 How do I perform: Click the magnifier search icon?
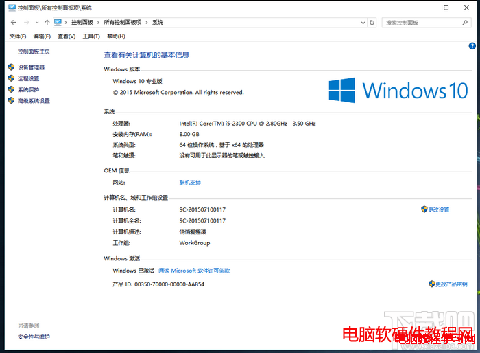(x=465, y=23)
